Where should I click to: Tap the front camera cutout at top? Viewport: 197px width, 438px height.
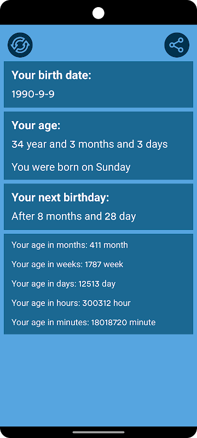click(98, 13)
